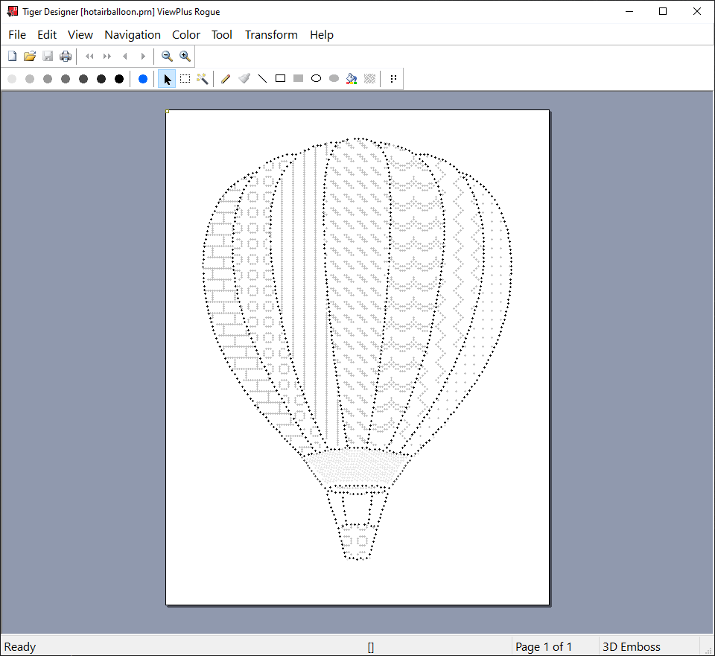Screen dimensions: 715x656
Task: Select the arrow pointer tool
Action: 167,79
